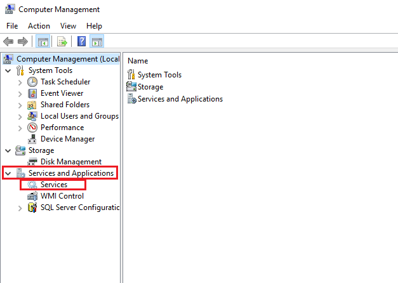398x283 pixels.
Task: Select WMI Control label in tree
Action: pos(62,196)
